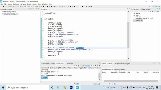This screenshot has width=161, height=90.
Task: Open the Project menu
Action: [x=35, y=4]
